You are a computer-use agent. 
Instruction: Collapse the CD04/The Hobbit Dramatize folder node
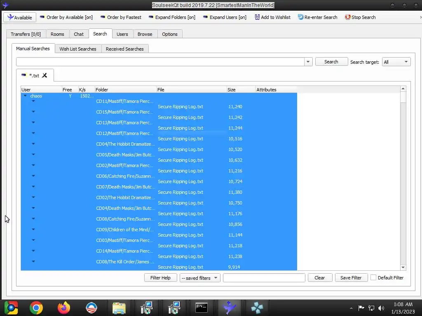(33, 144)
